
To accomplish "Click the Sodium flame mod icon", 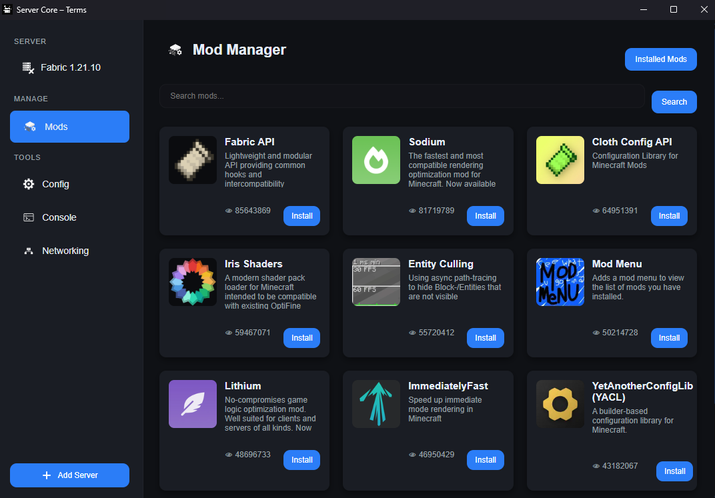I will (376, 160).
